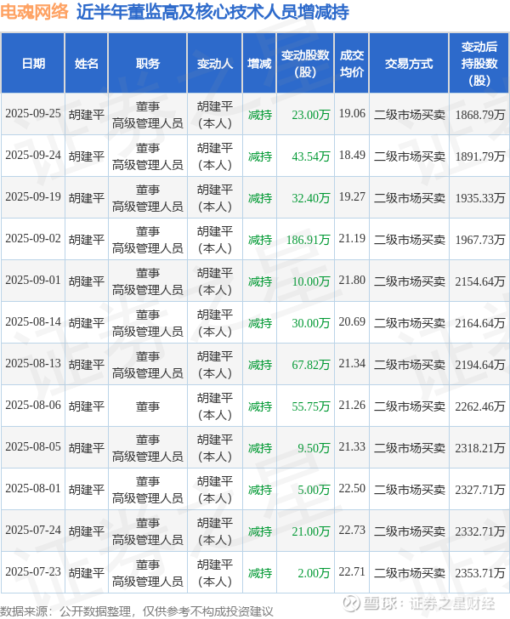Select the date cell 2025-09-01
510x619 pixels.
pos(33,281)
